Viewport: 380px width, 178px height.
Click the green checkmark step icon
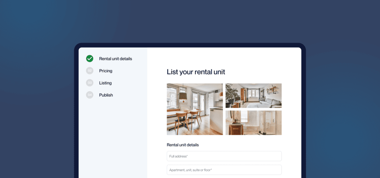tap(90, 59)
